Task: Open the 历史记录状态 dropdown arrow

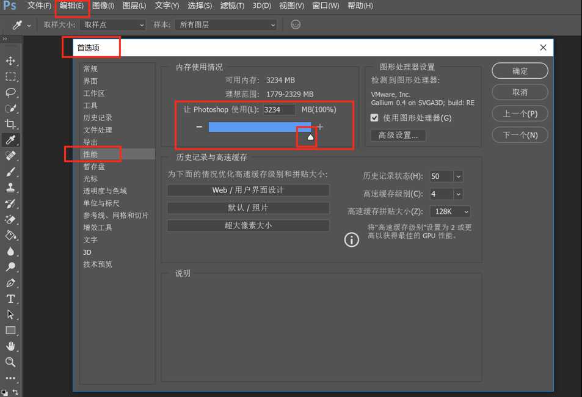Action: (459, 177)
